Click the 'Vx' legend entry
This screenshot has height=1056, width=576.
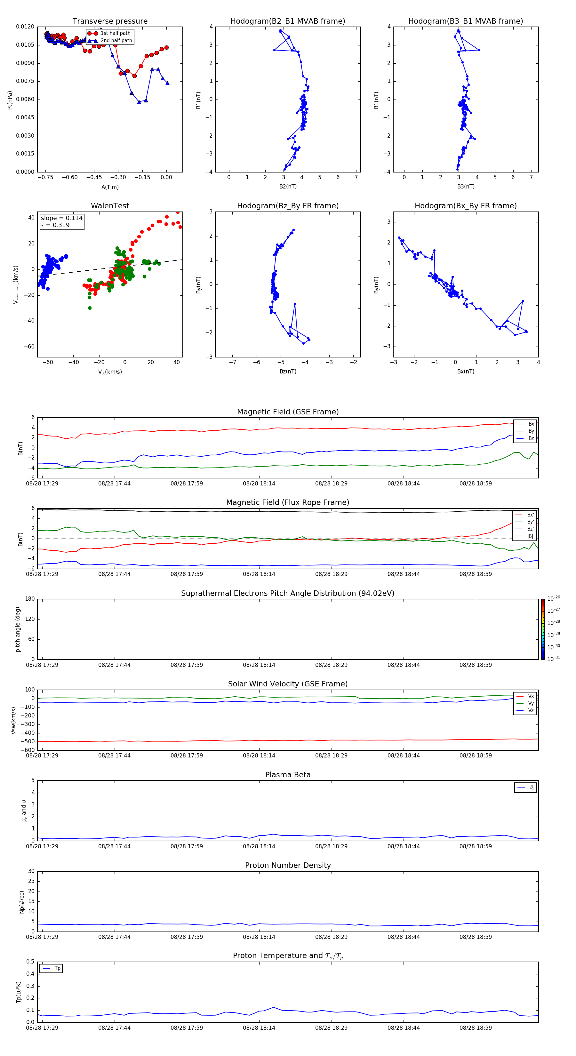coord(525,696)
